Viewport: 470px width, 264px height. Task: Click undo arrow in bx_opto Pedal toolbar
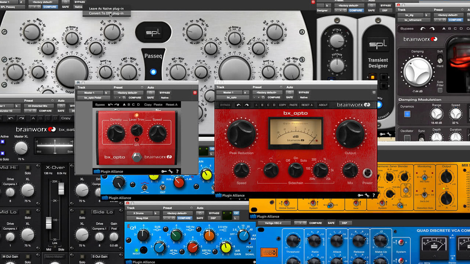110,105
